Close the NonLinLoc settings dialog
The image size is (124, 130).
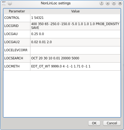pos(120,3)
